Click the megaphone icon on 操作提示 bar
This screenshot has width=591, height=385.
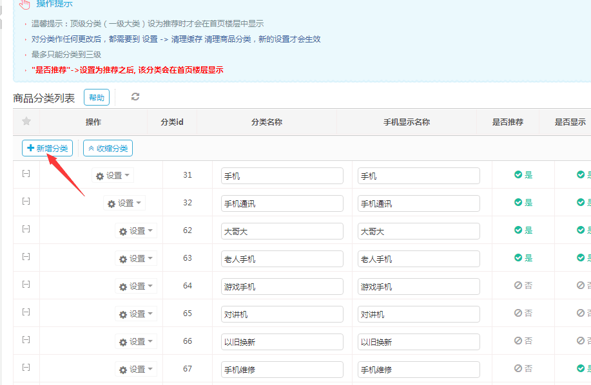[24, 5]
